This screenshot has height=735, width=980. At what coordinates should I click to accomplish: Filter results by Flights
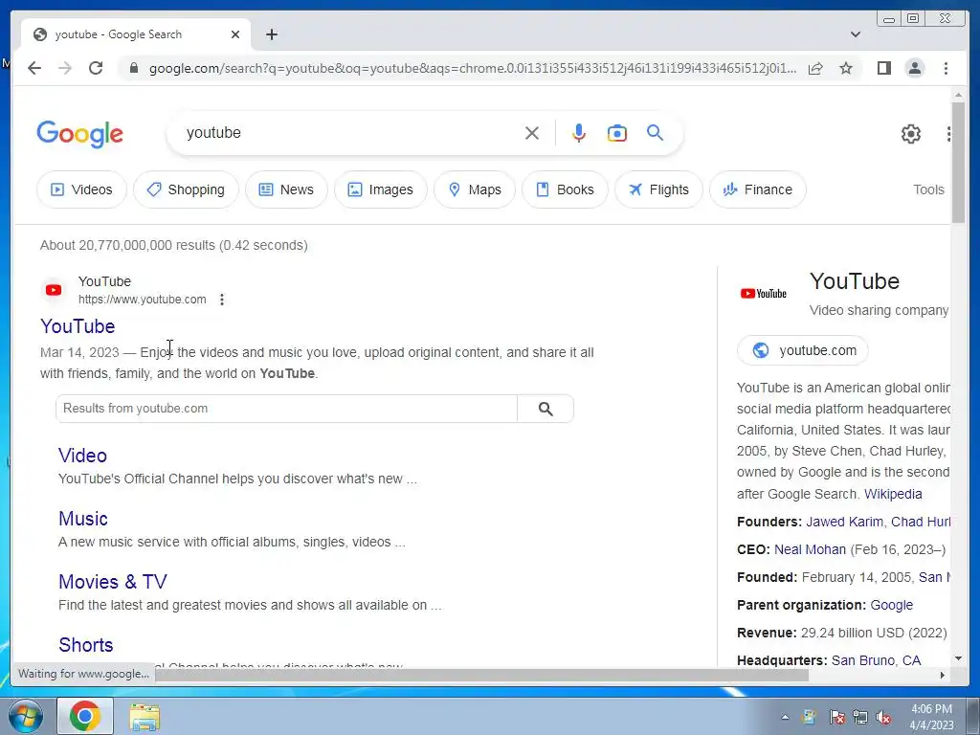658,189
